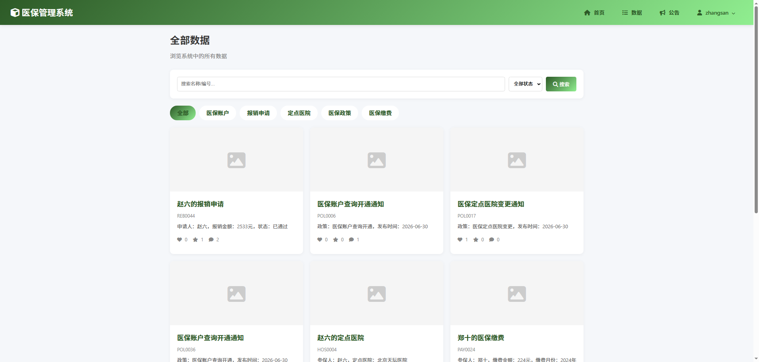Open the 赵六的报销申请 card thumbnail
The height and width of the screenshot is (362, 759).
(236, 159)
